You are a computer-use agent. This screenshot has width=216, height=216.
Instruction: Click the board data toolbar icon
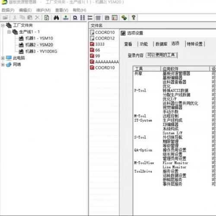[x=107, y=18]
